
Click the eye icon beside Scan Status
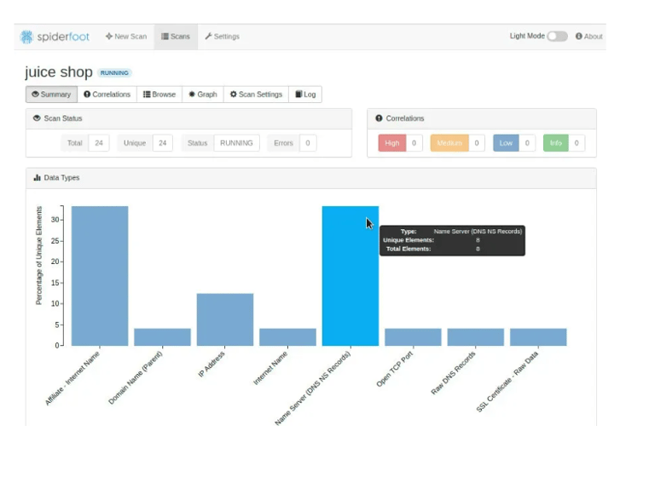(37, 118)
